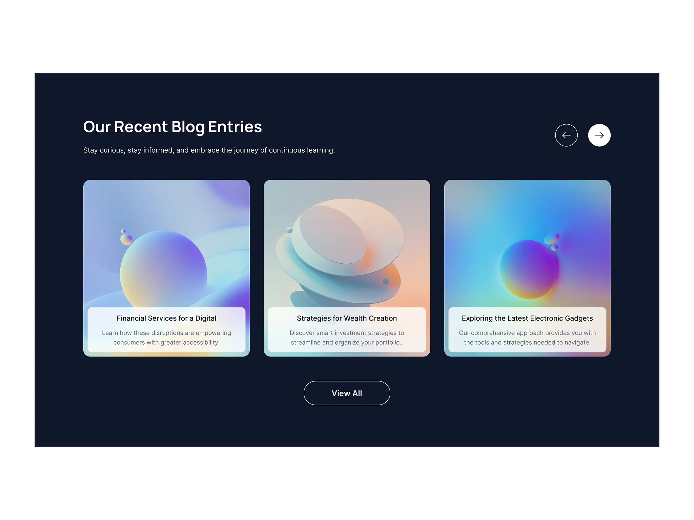Image resolution: width=694 pixels, height=520 pixels.
Task: Click the next right-arrow carousel button
Action: click(599, 135)
